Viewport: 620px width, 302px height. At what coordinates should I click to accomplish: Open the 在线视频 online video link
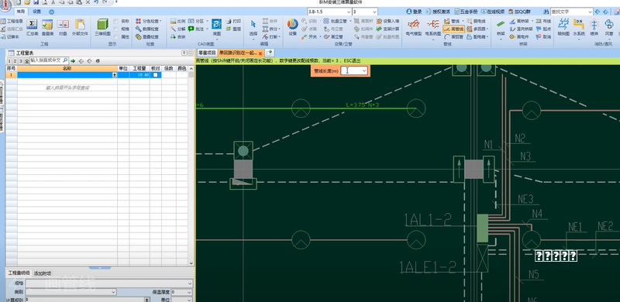click(493, 12)
